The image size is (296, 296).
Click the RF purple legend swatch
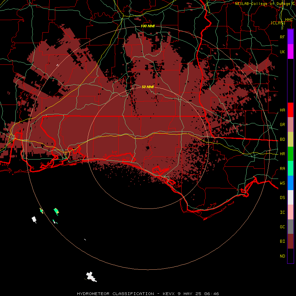coord(290,37)
